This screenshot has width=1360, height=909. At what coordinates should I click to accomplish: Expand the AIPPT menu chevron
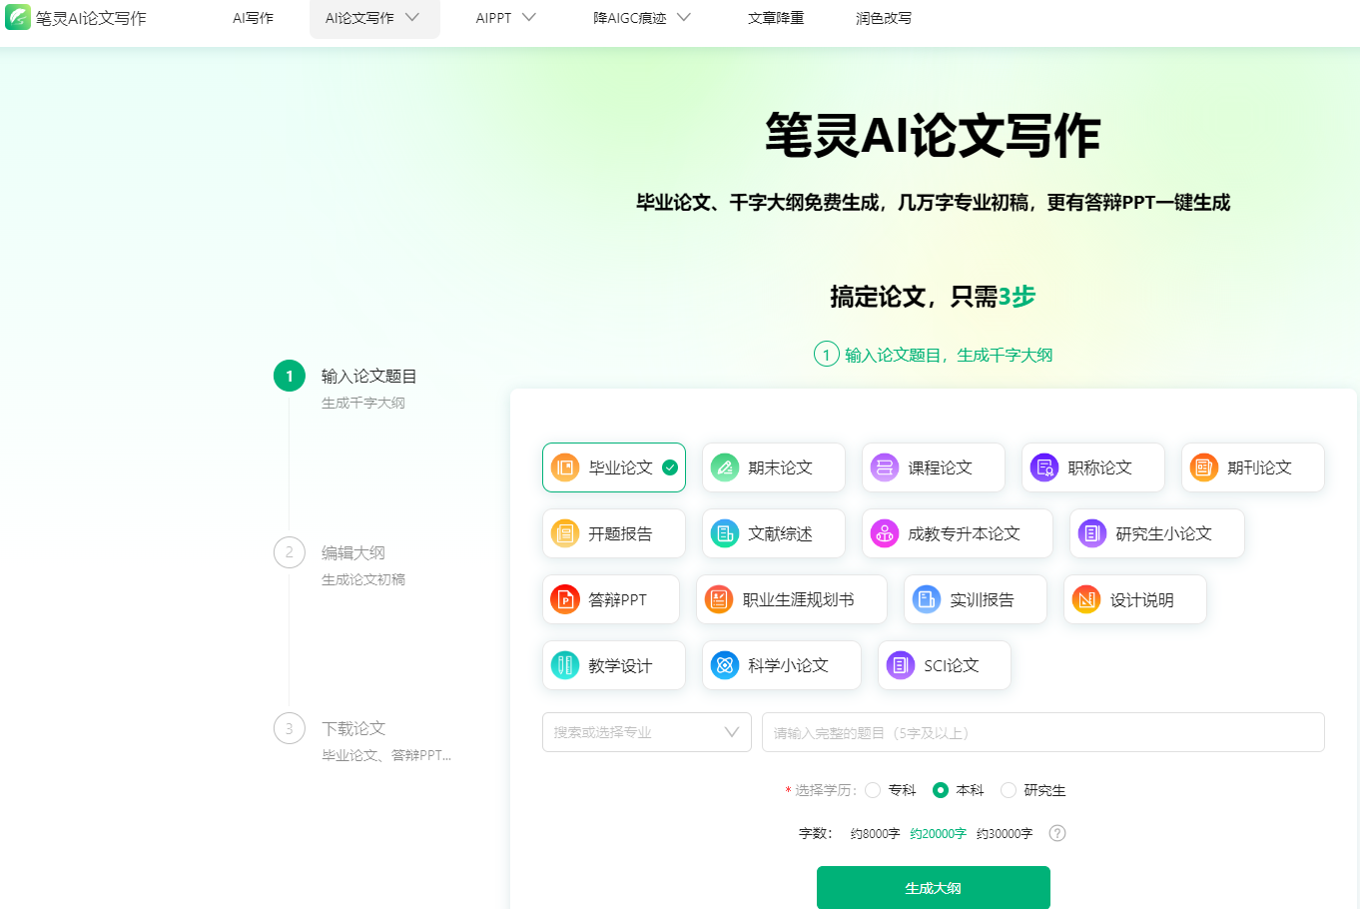[x=529, y=18]
